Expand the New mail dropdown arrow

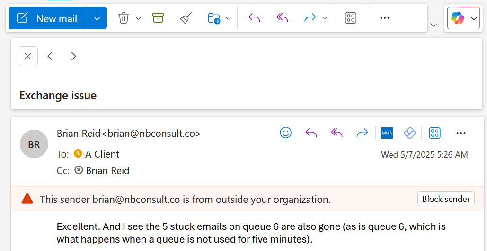(97, 18)
